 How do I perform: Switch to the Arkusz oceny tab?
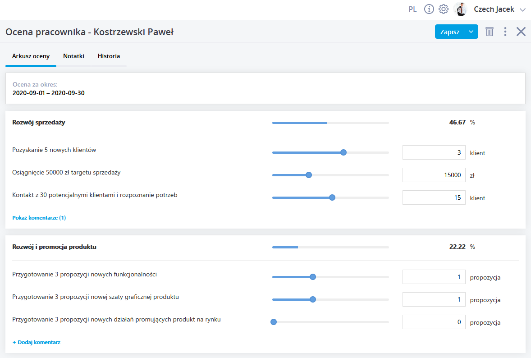[x=31, y=56]
